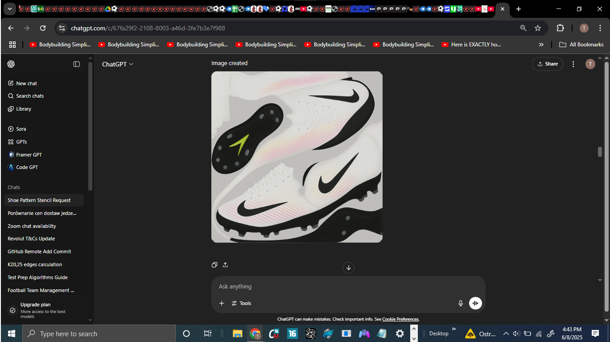
Task: Open 'Here is EXACTLY ho...' bookmark
Action: (x=471, y=45)
